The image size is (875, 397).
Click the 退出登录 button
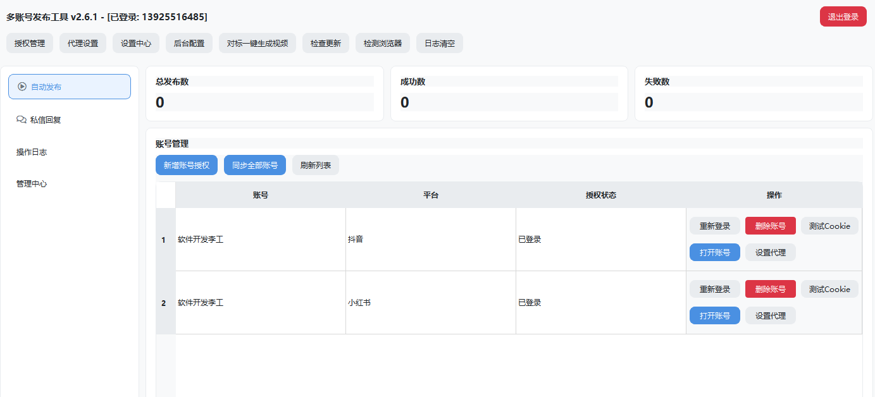[x=843, y=16]
